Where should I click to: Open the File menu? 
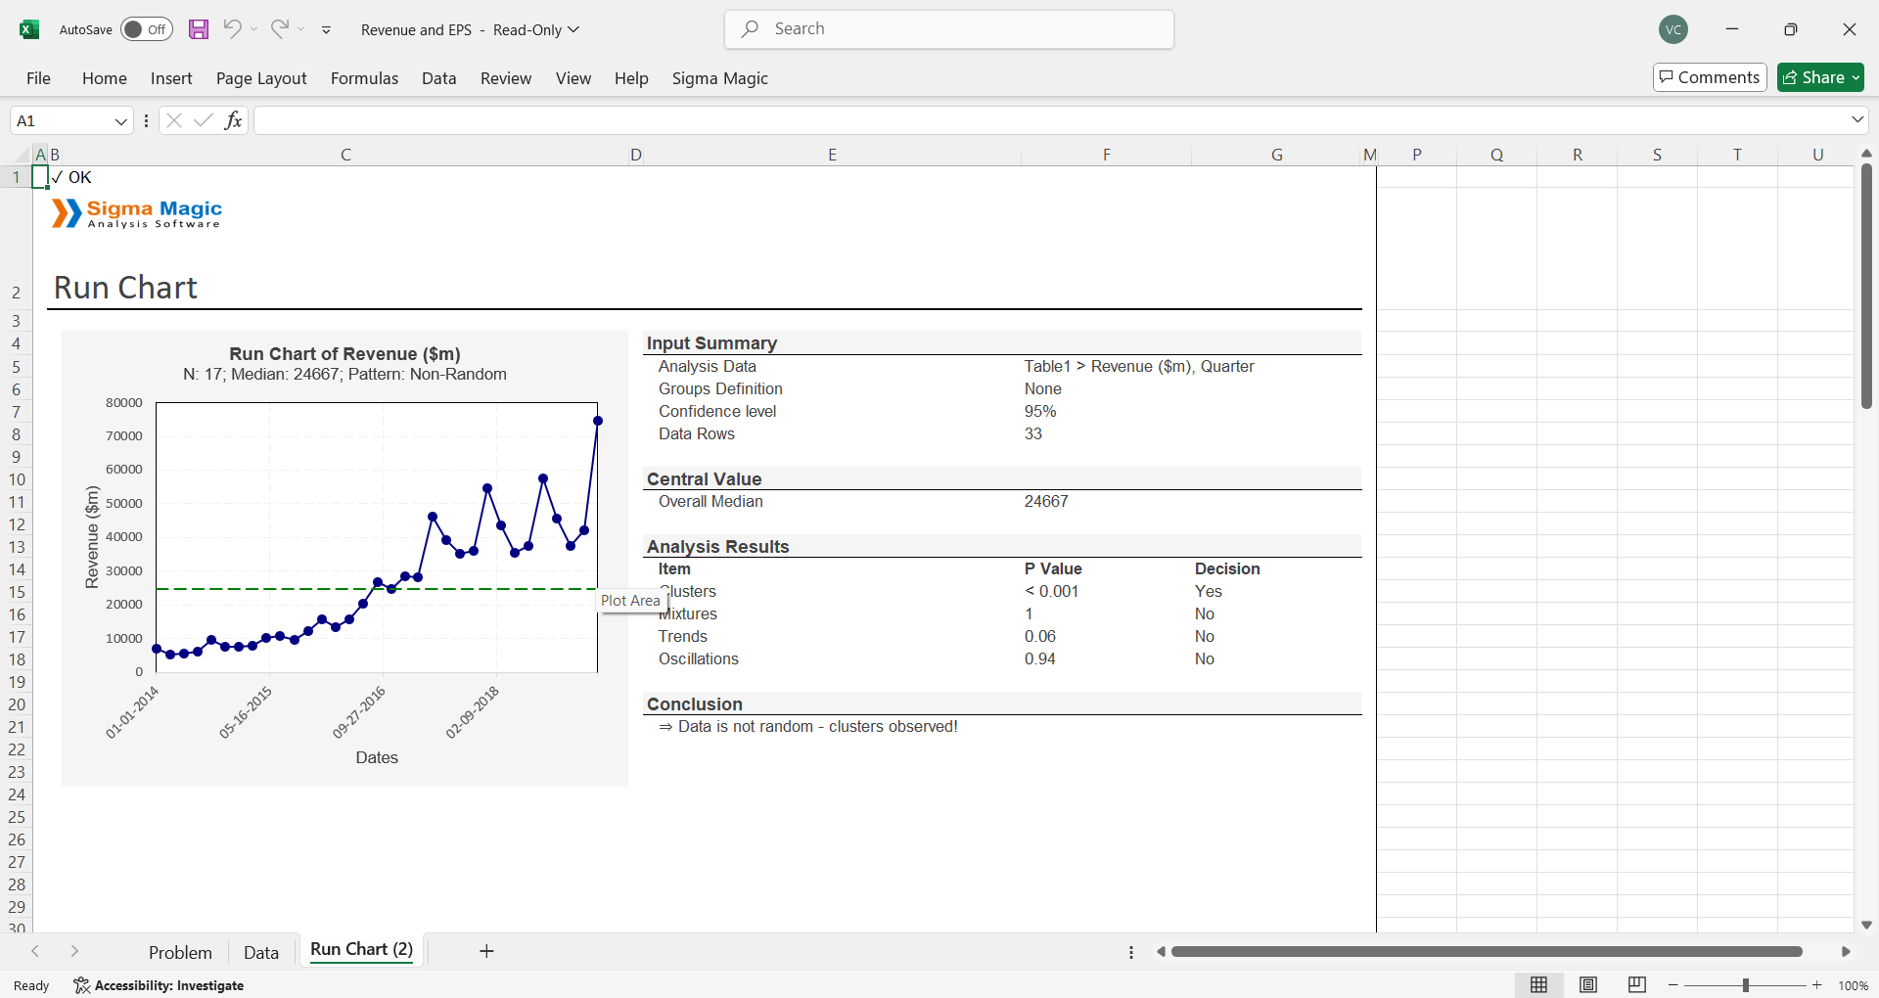point(39,78)
